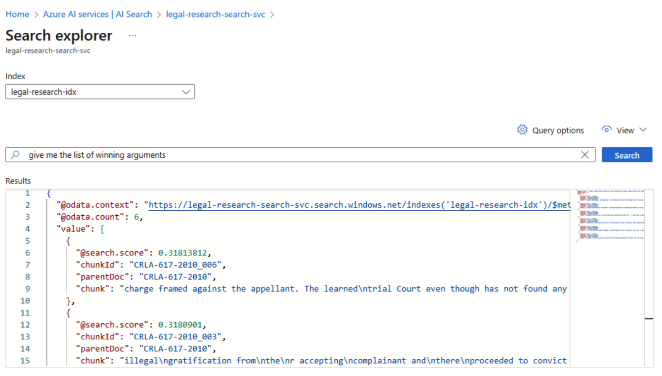This screenshot has width=662, height=376.
Task: Click the results vertical scrollbar marker
Action: click(x=649, y=319)
